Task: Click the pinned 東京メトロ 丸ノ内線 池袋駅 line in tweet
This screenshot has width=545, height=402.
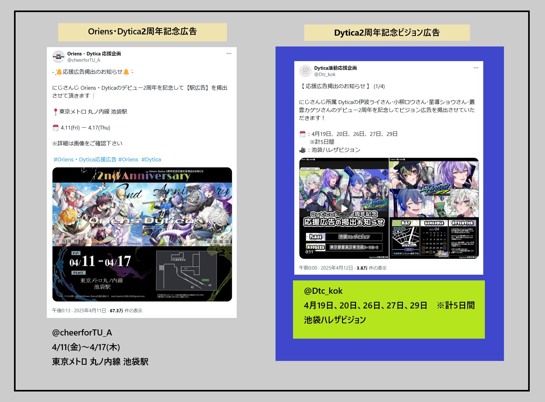Action: 90,111
